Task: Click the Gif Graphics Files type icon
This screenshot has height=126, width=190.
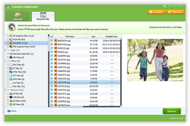Action: tap(11, 36)
